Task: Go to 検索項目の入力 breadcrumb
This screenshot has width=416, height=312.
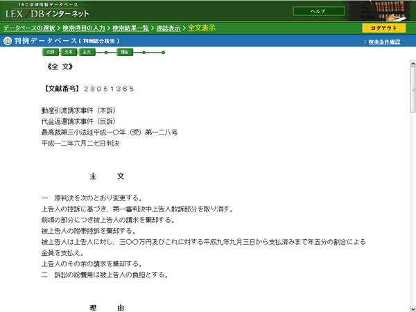Action: point(84,28)
